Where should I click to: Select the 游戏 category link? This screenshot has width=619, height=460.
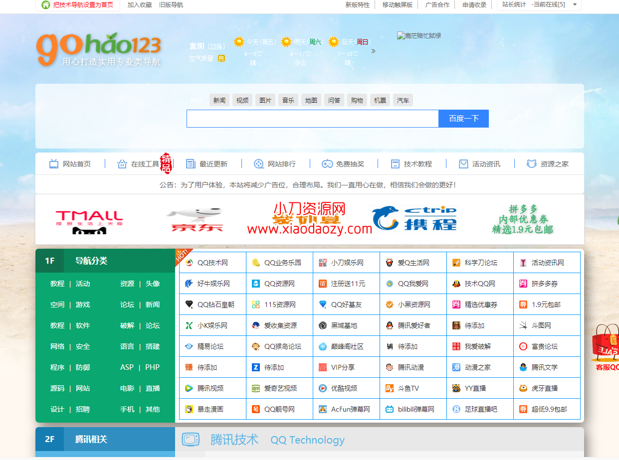pos(83,305)
